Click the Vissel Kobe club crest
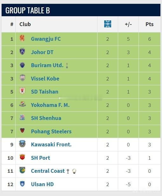 [23, 78]
